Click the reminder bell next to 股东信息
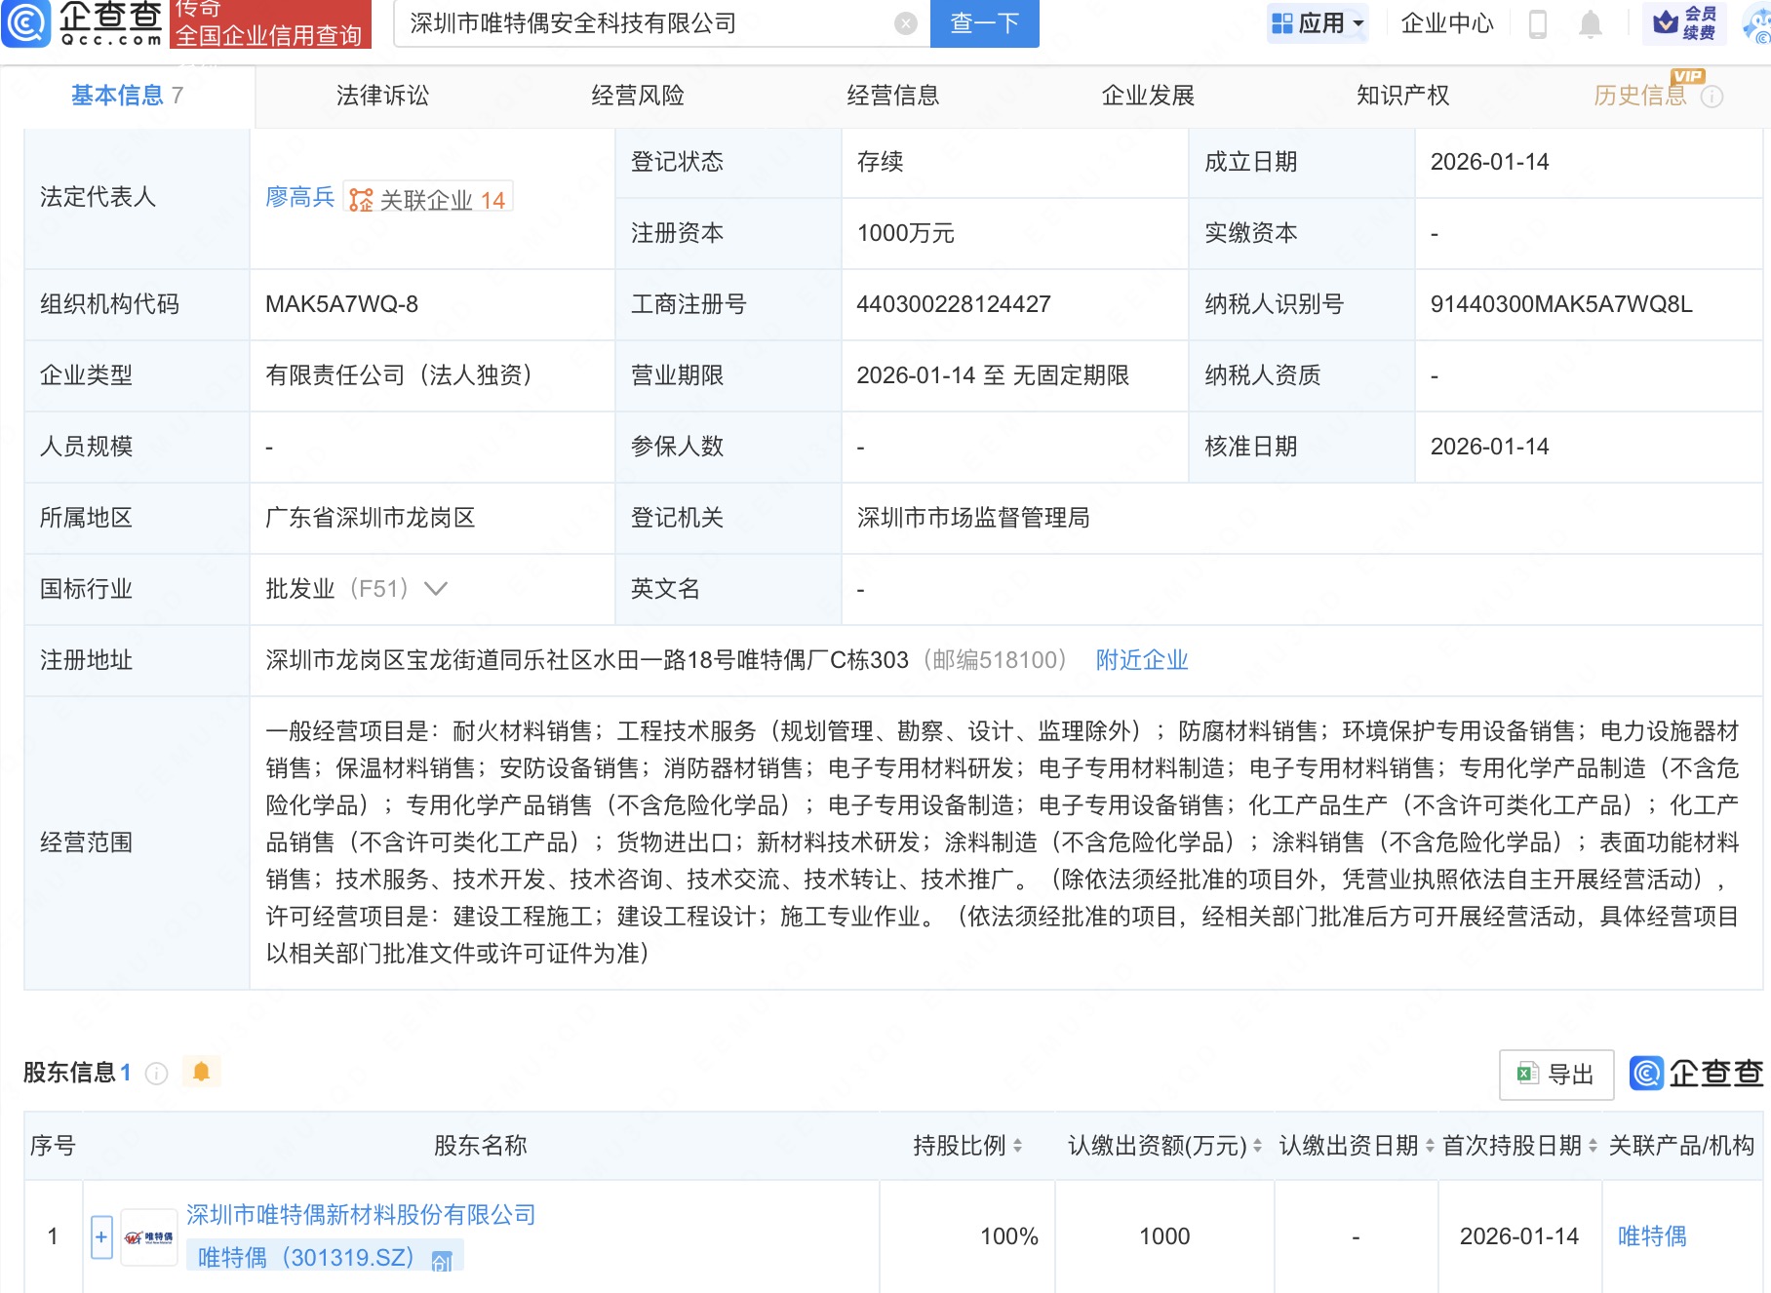The image size is (1771, 1293). tap(202, 1071)
